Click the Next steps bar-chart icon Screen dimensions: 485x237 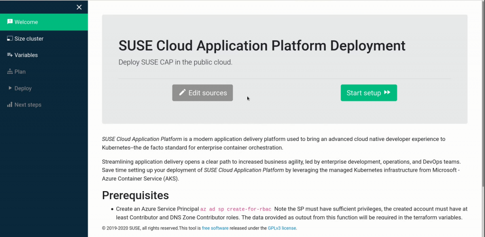pos(9,105)
